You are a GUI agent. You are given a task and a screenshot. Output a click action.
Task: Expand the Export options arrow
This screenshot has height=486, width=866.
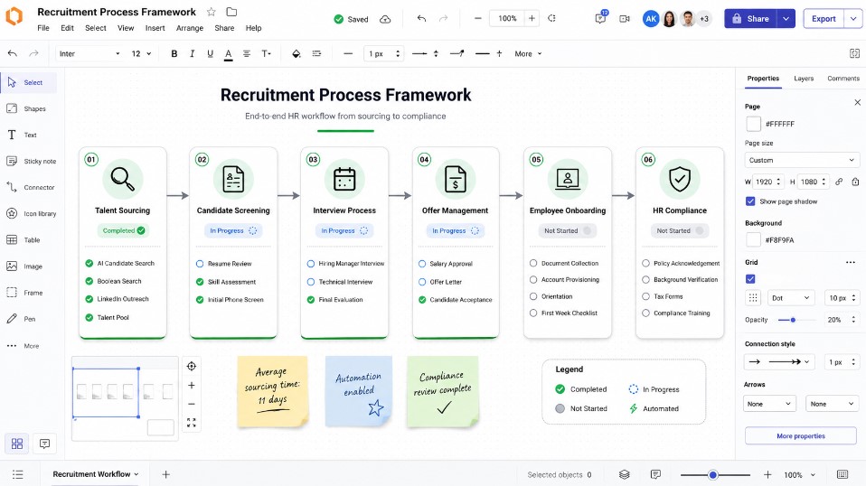853,19
